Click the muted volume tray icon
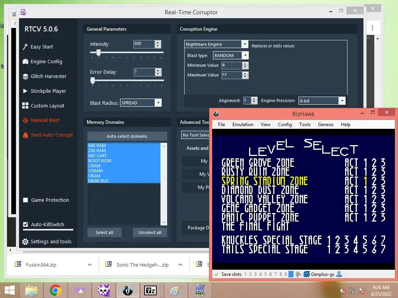Screen dimensions: 398x298 [342, 291]
